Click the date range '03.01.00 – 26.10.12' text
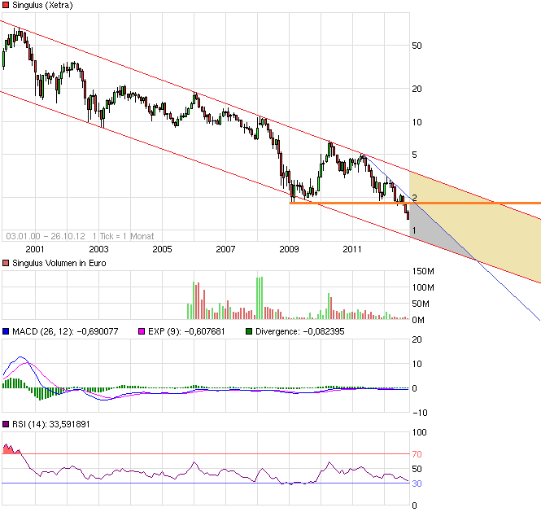Screen dimensions: 541x512 46,236
